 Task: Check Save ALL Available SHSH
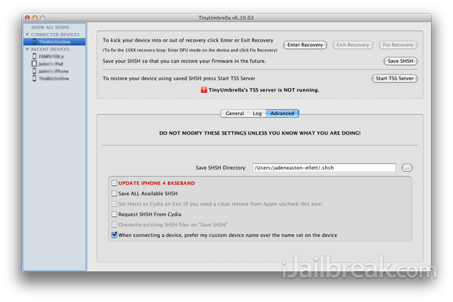114,193
